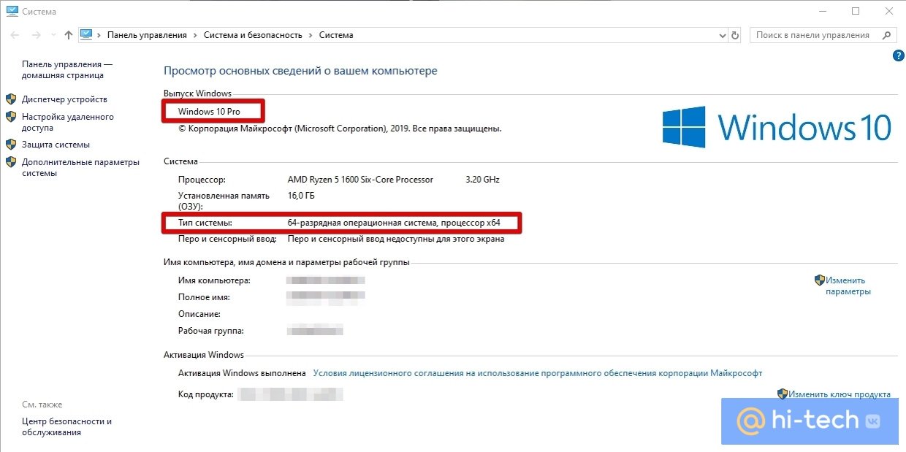Image resolution: width=906 pixels, height=452 pixels.
Task: Click the shield icon next to Защита системы
Action: (x=11, y=145)
